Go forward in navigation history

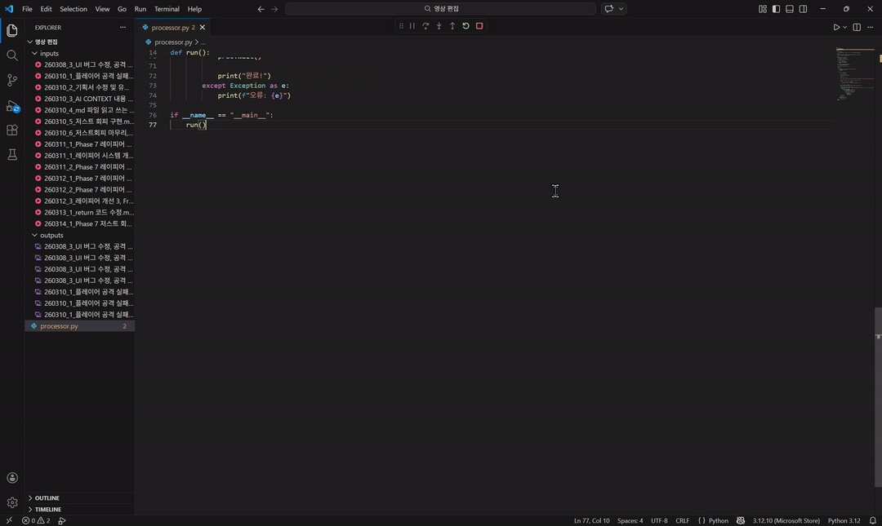coord(274,9)
